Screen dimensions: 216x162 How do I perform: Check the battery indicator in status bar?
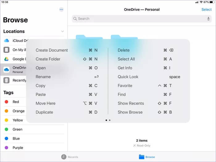click(x=212, y=2)
